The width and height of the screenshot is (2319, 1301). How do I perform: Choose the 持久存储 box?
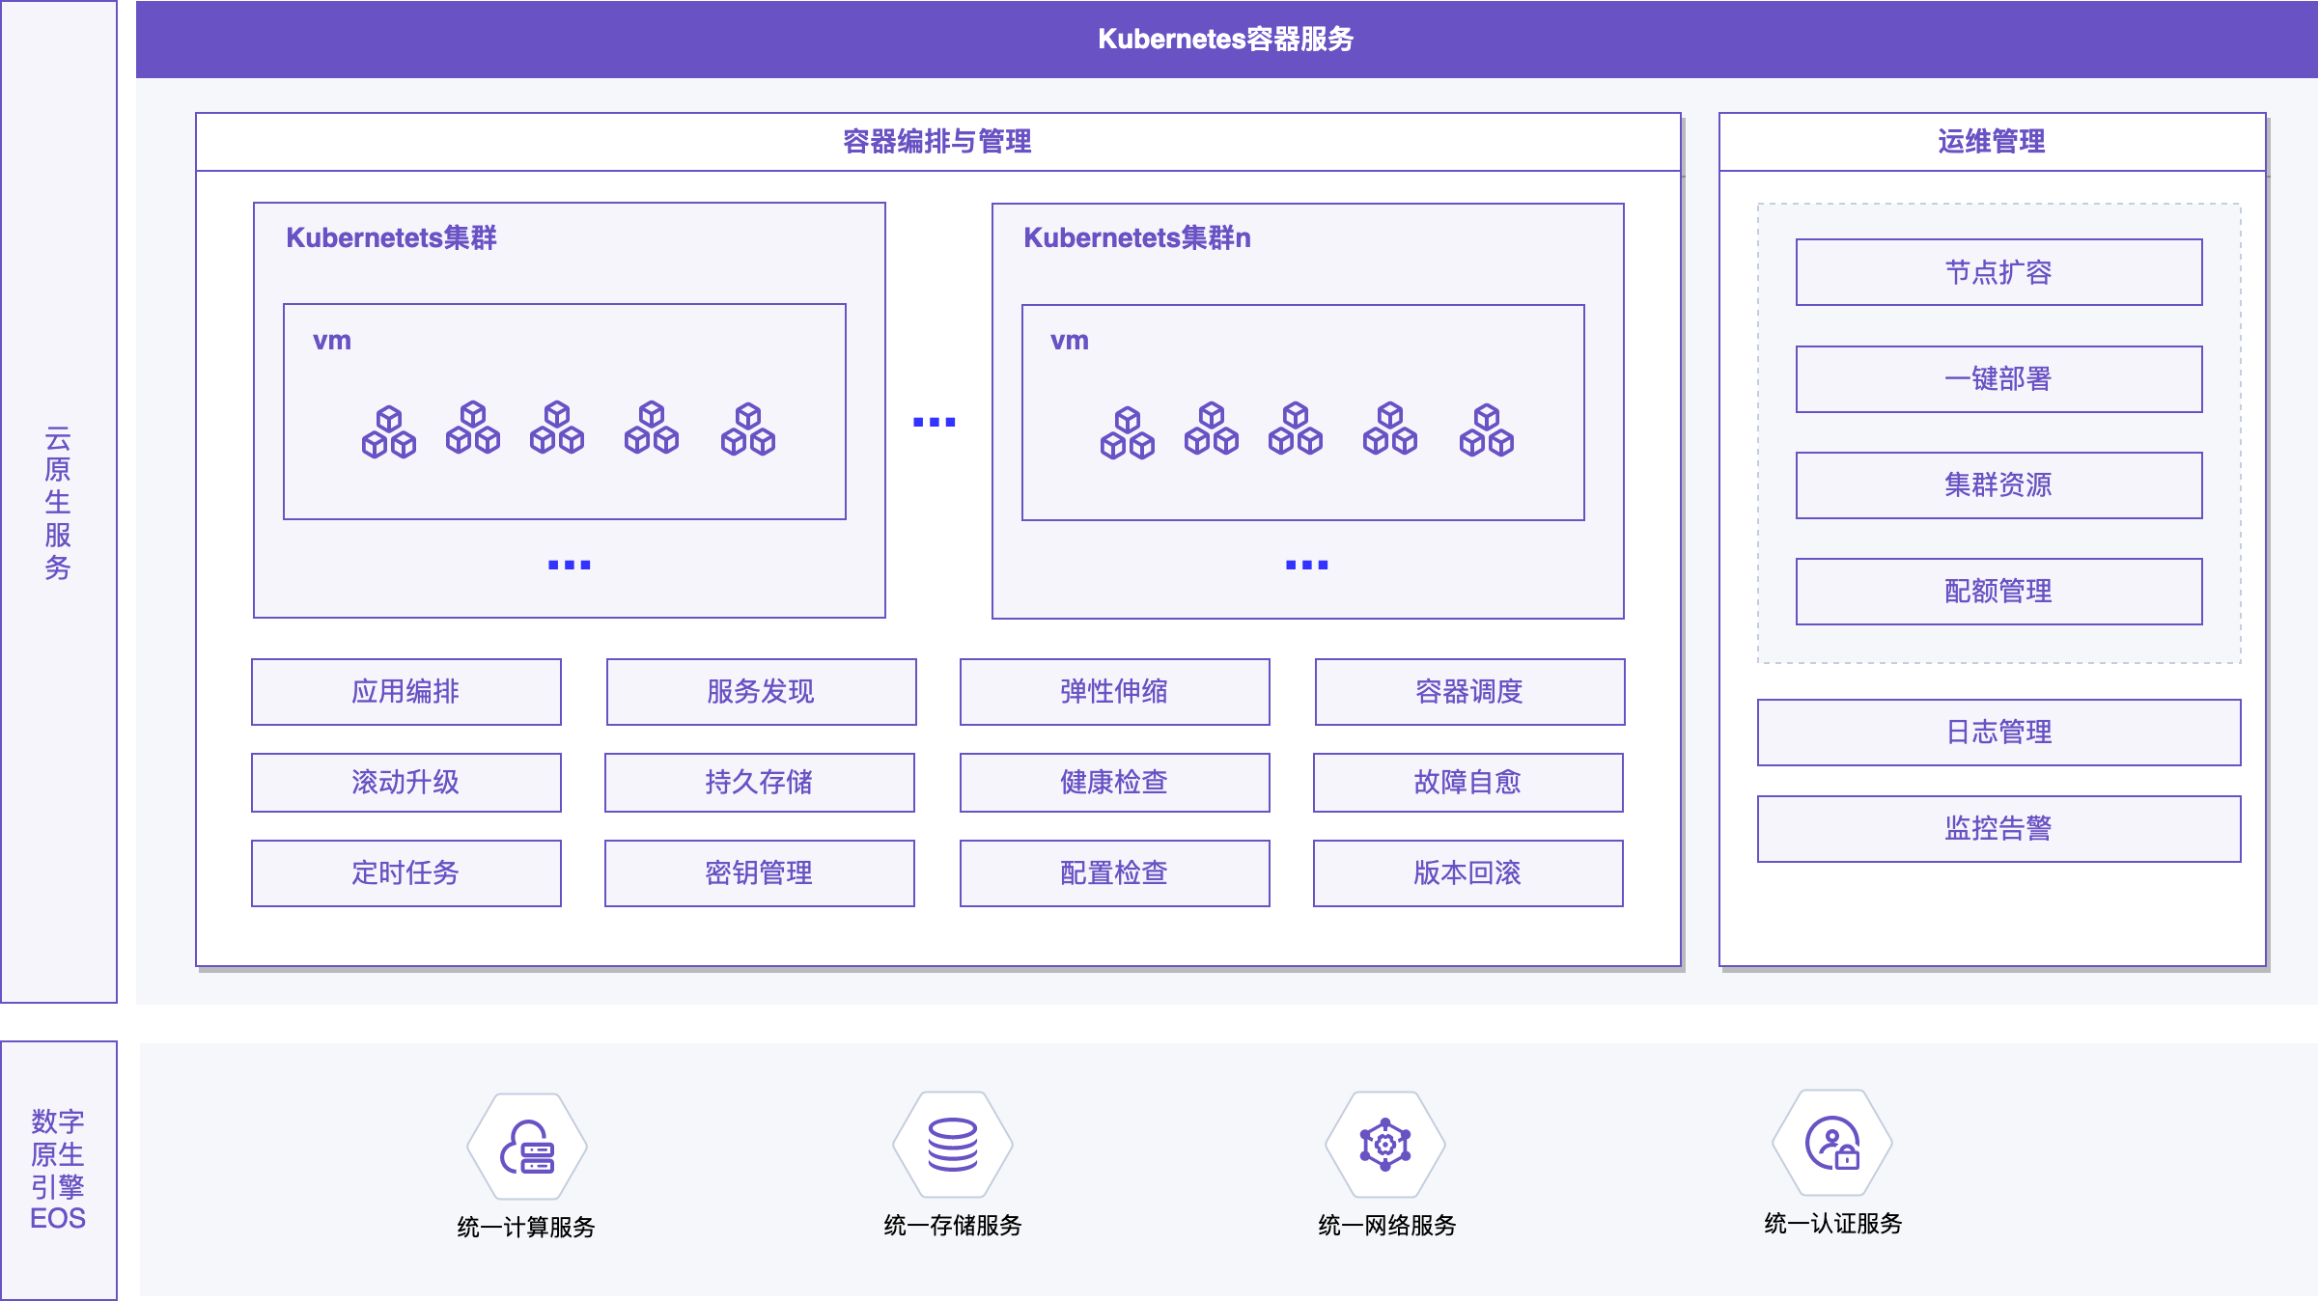tap(760, 783)
